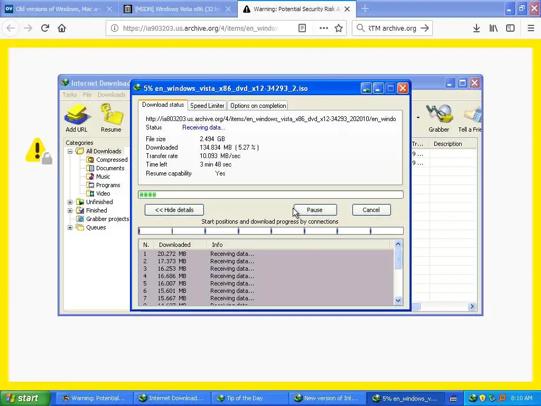
Task: Click the connections list scroll down arrow
Action: pyautogui.click(x=398, y=300)
